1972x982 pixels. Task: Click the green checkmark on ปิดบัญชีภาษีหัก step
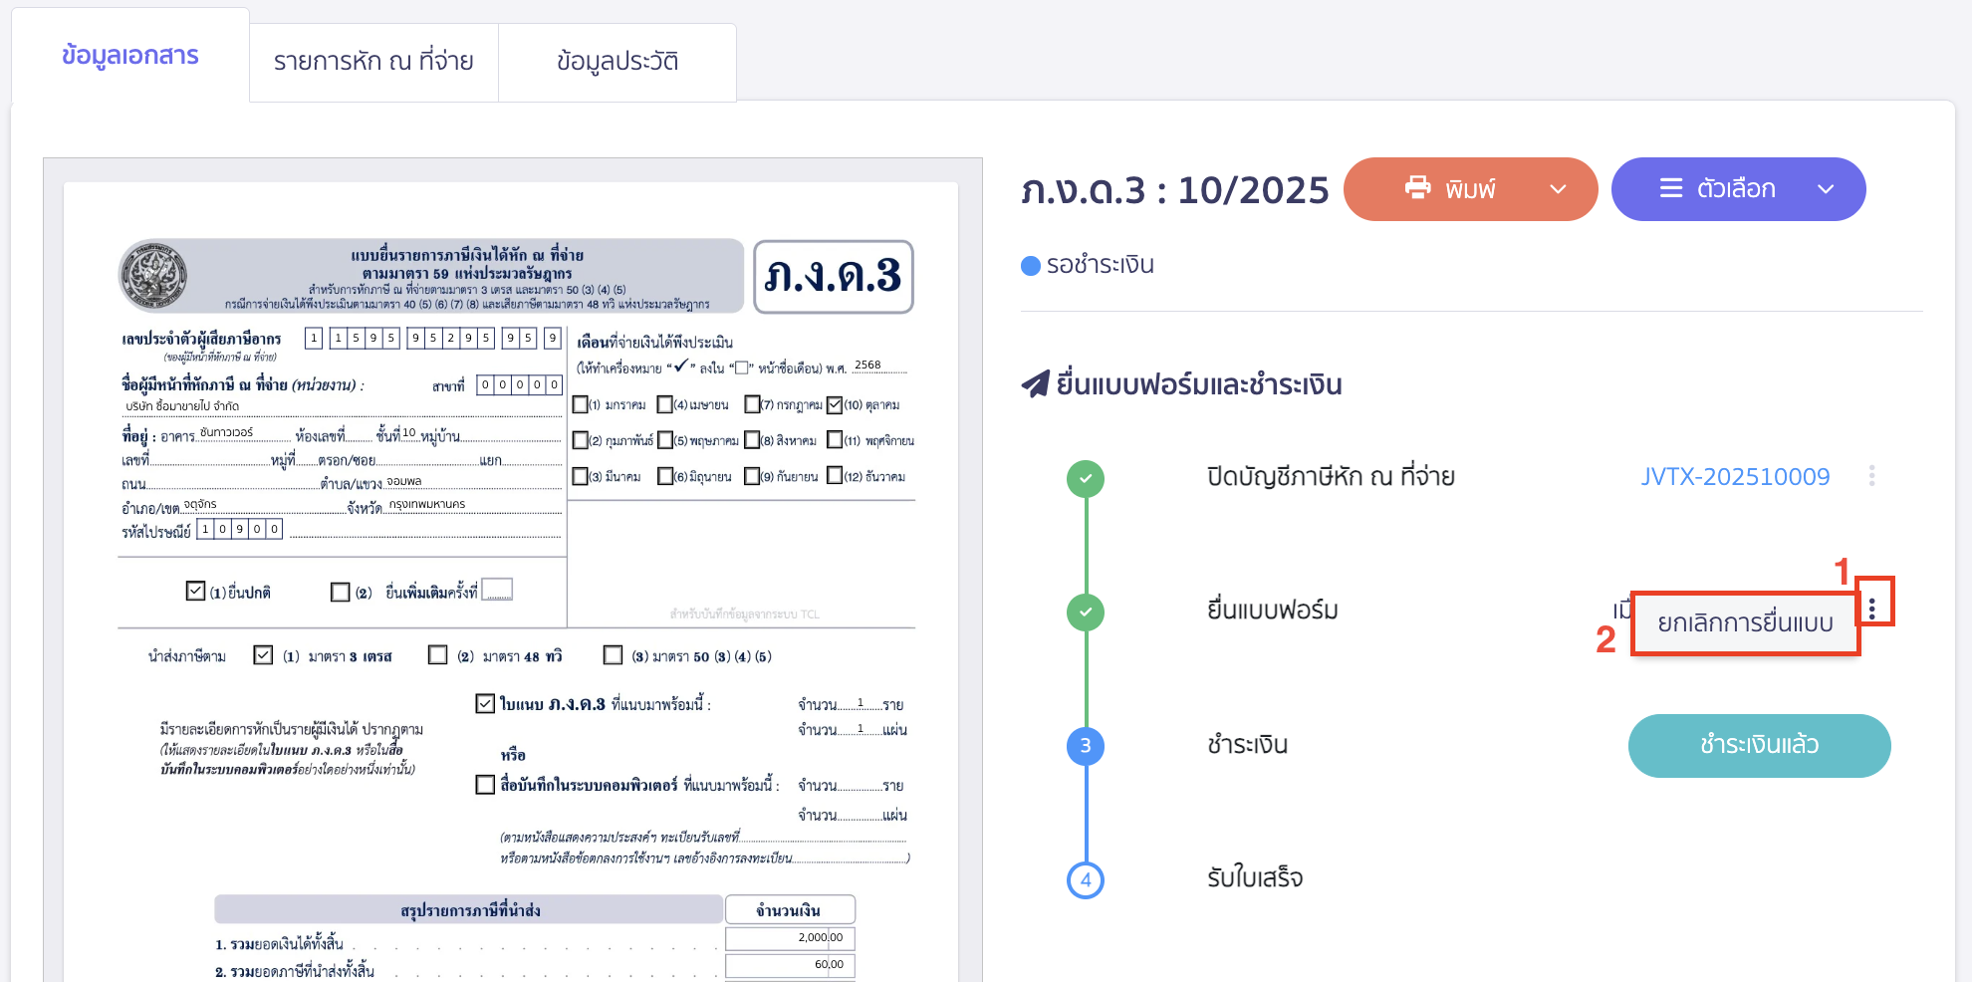(x=1086, y=478)
